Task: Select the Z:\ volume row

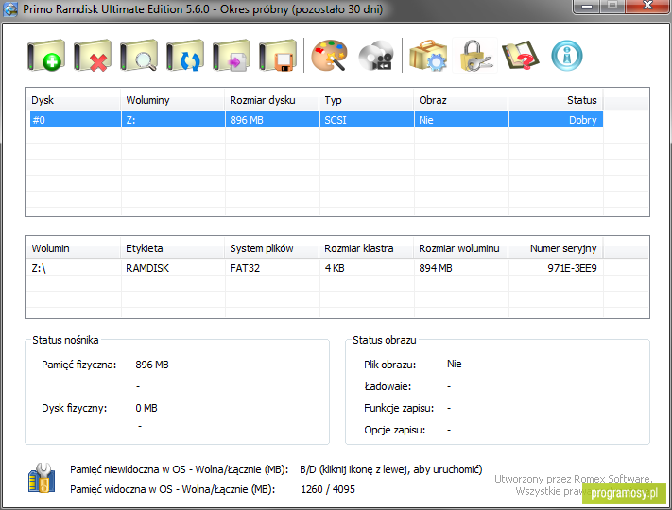Action: tap(317, 268)
